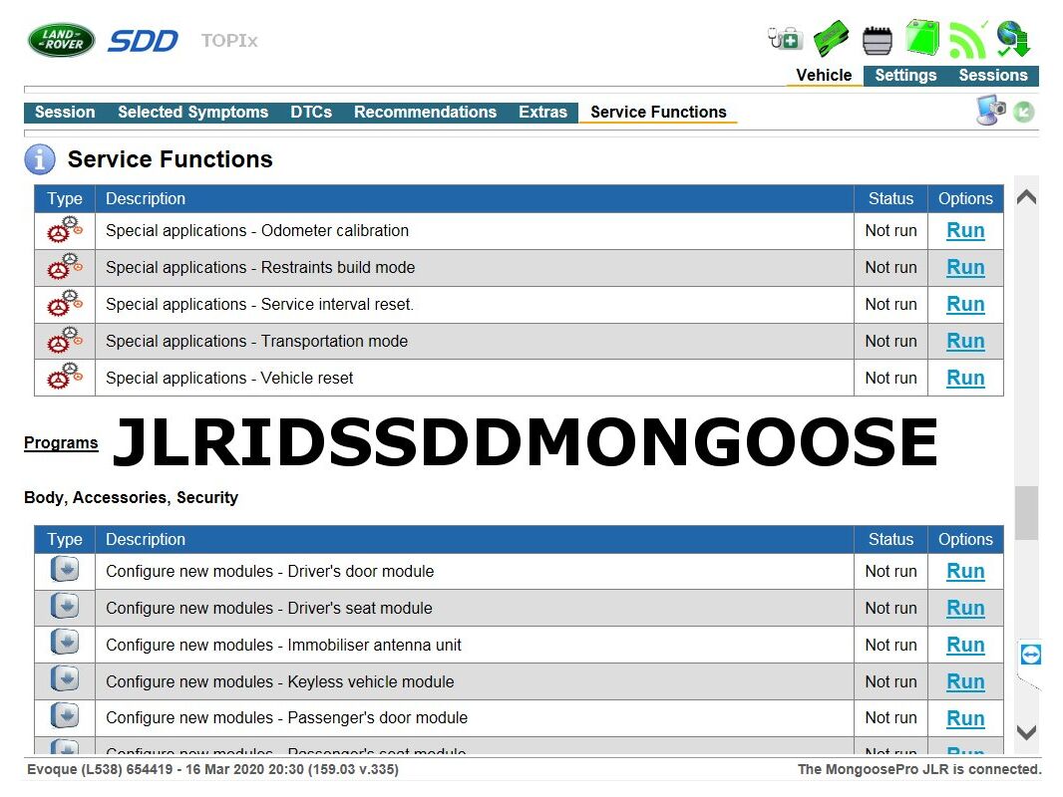Click the green round arrow icon
Image resolution: width=1063 pixels, height=797 pixels.
tap(1024, 112)
